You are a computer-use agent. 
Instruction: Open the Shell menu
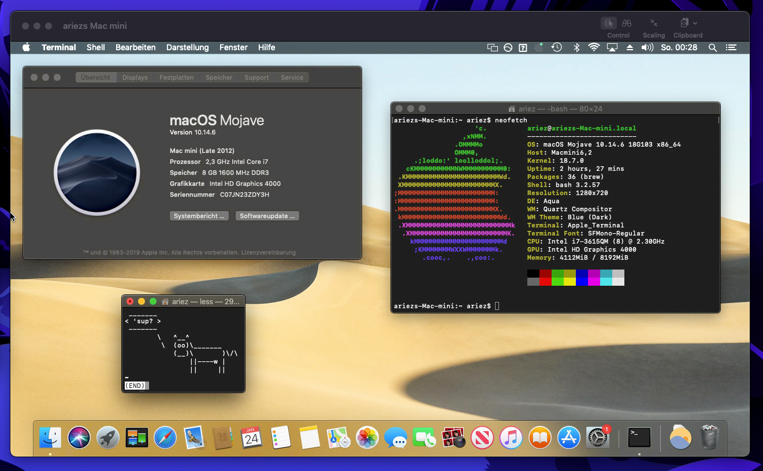point(96,47)
